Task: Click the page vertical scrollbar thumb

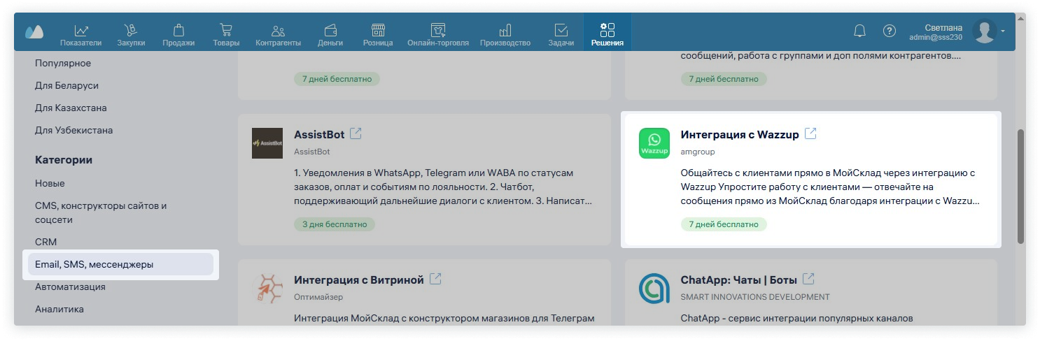Action: click(x=1021, y=186)
